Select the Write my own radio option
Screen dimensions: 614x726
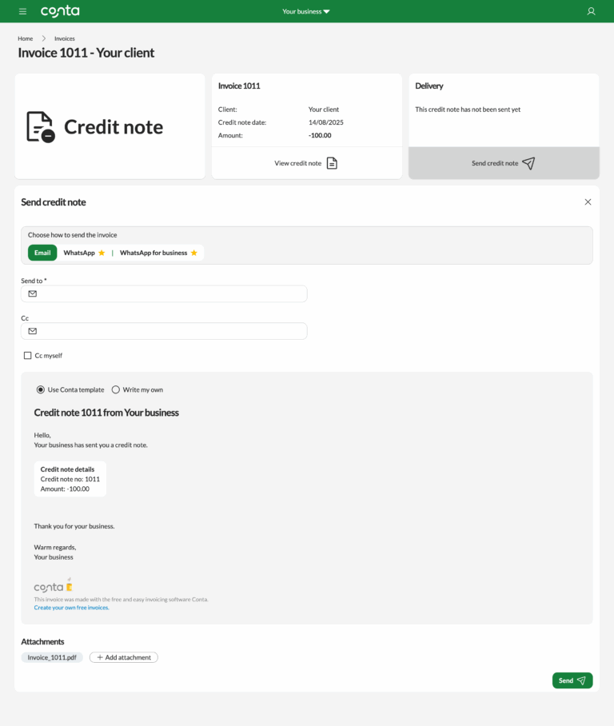click(x=114, y=389)
